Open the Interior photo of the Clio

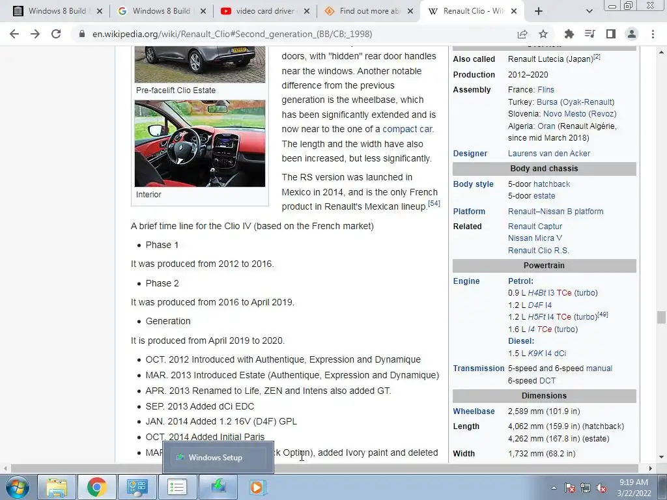coord(200,143)
